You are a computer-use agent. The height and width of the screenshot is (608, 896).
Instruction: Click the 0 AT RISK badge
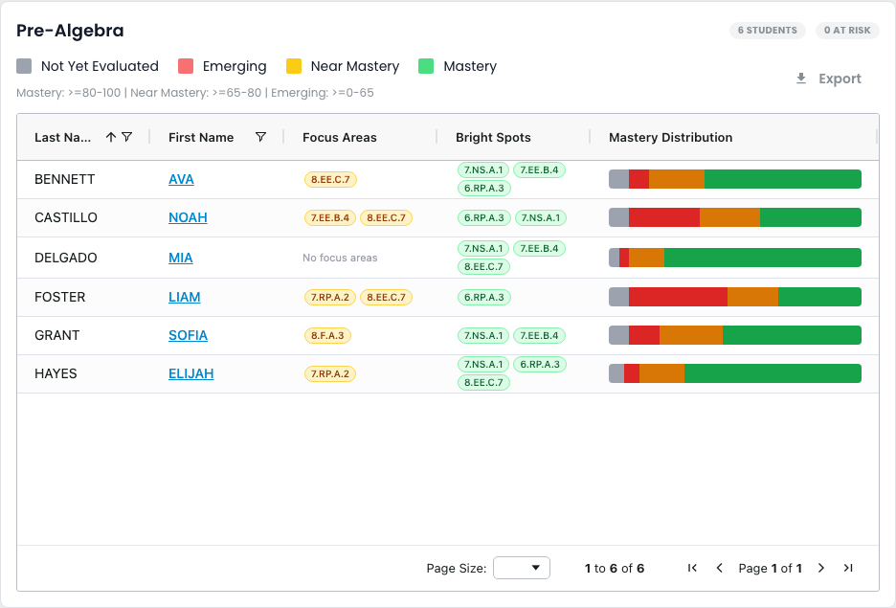point(847,31)
